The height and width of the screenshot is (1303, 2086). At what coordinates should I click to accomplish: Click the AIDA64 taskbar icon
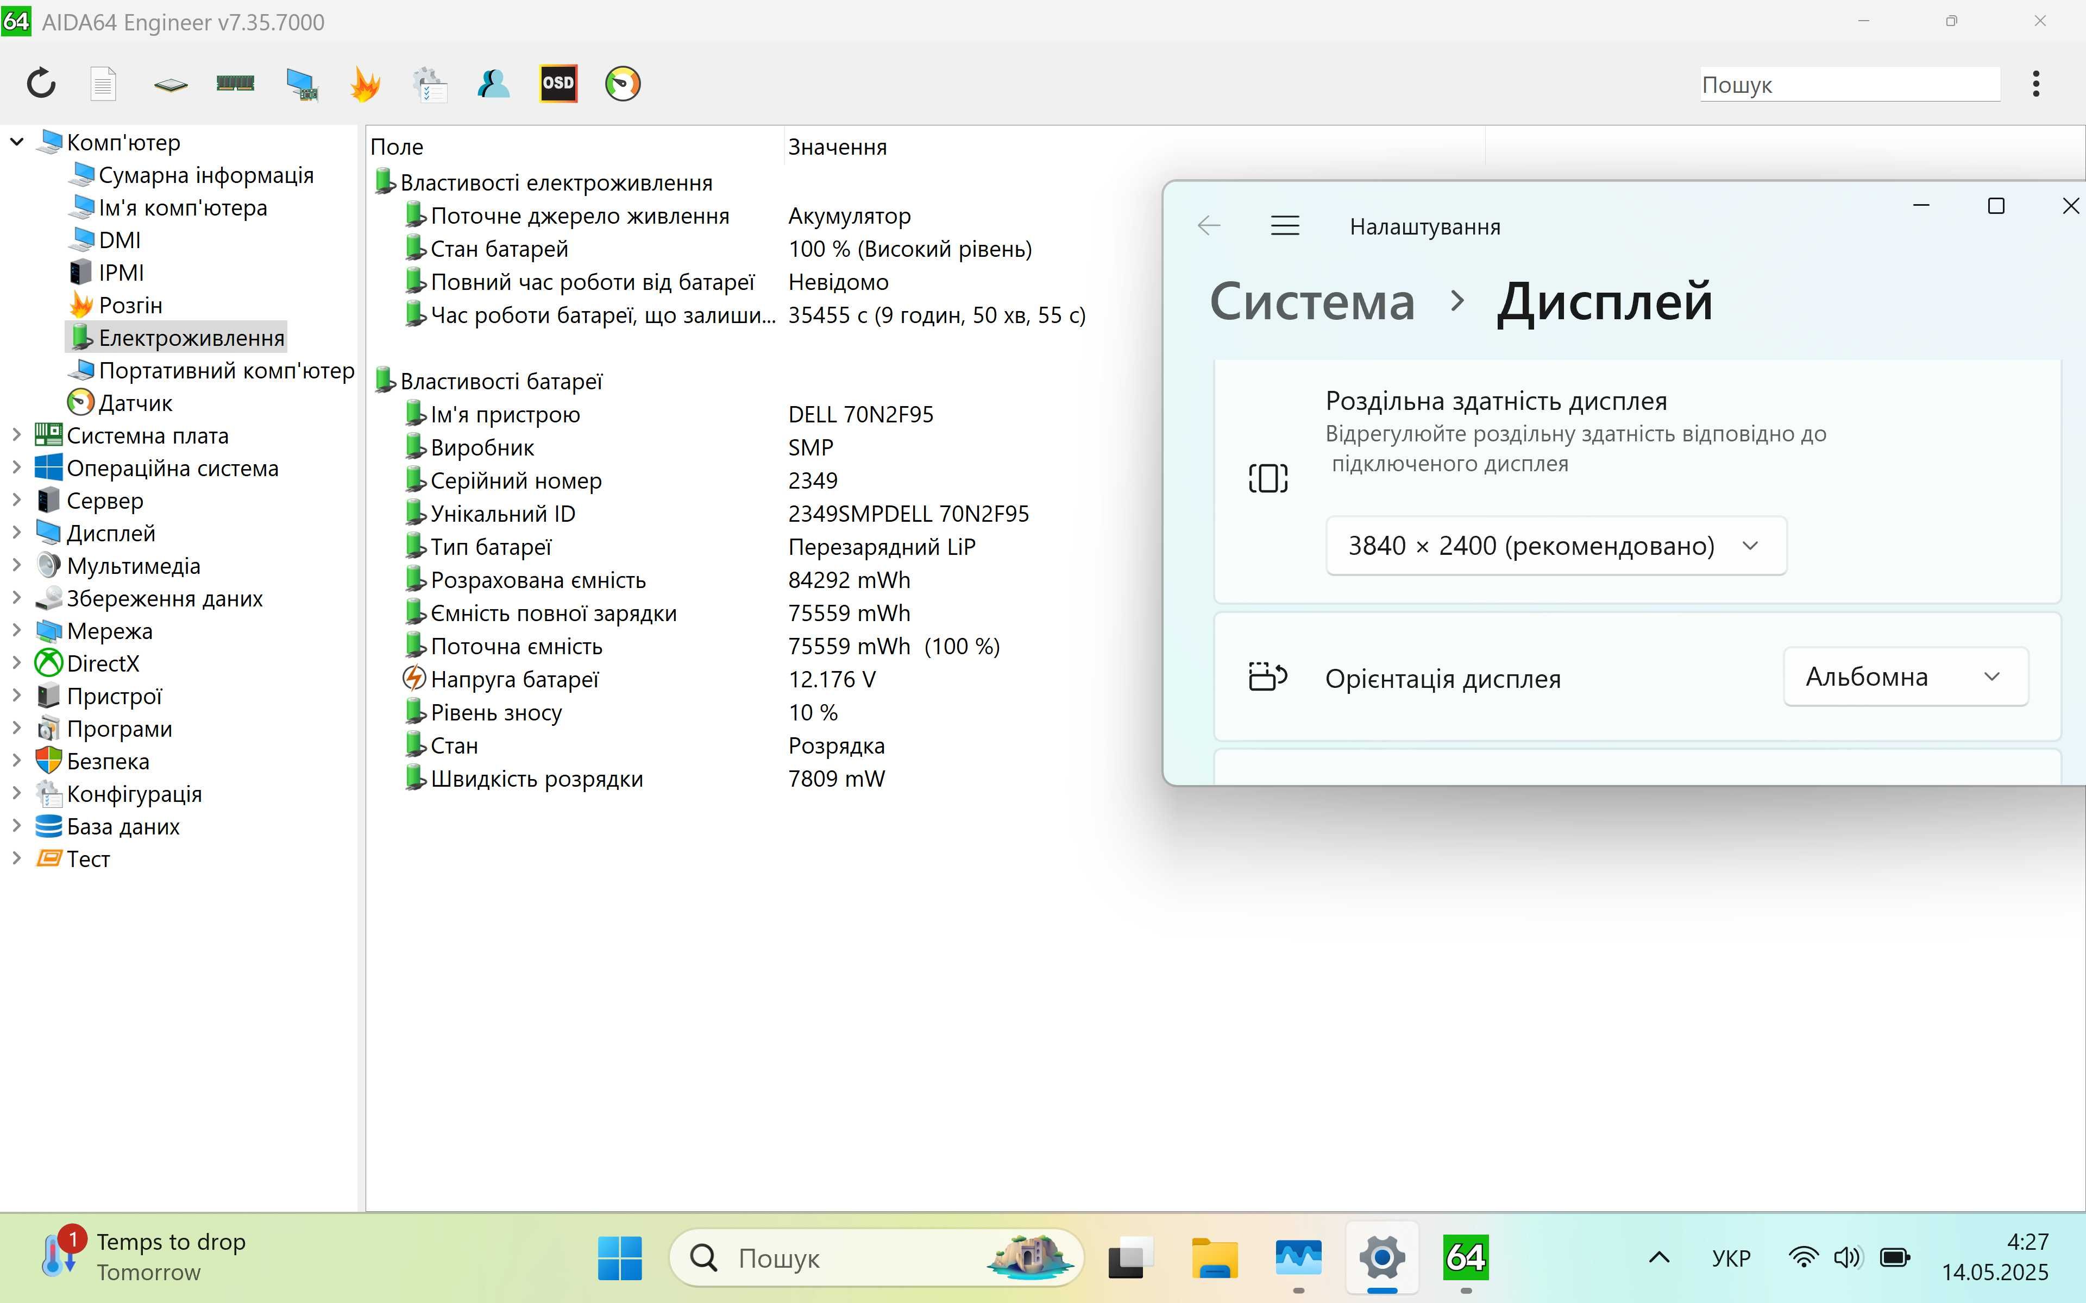point(1466,1258)
